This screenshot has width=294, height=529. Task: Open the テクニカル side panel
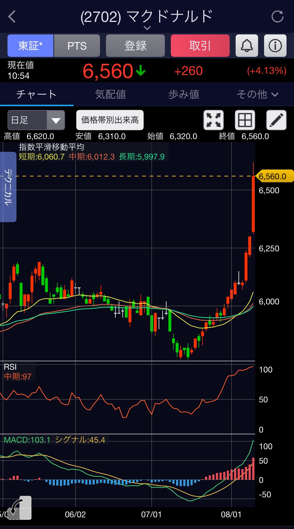[x=8, y=187]
